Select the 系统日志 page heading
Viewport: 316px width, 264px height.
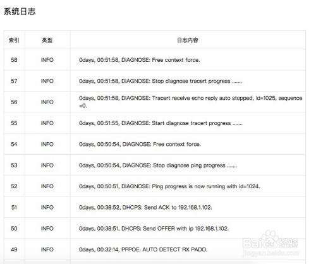[20, 11]
